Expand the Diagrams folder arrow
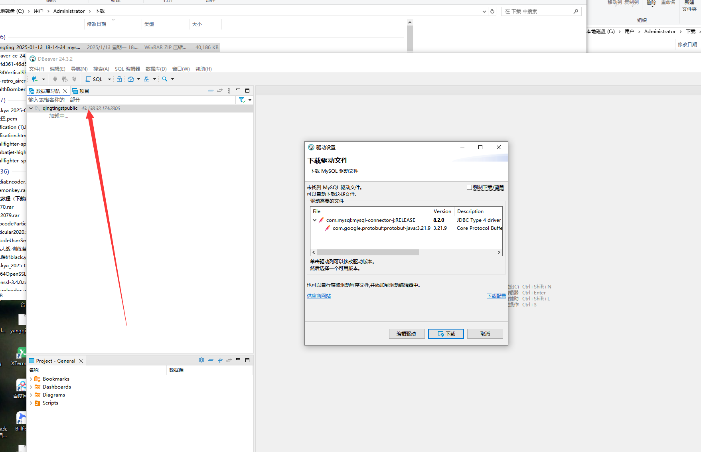 pyautogui.click(x=31, y=395)
